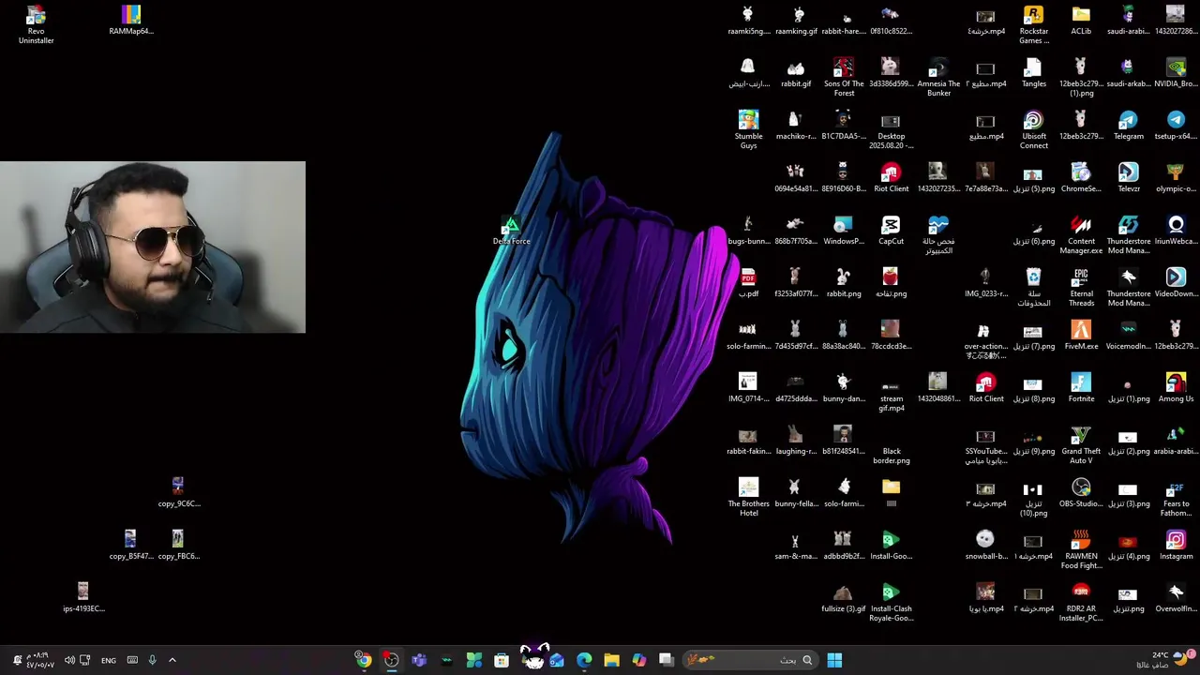Select the fullsize (3).gif file

[844, 597]
